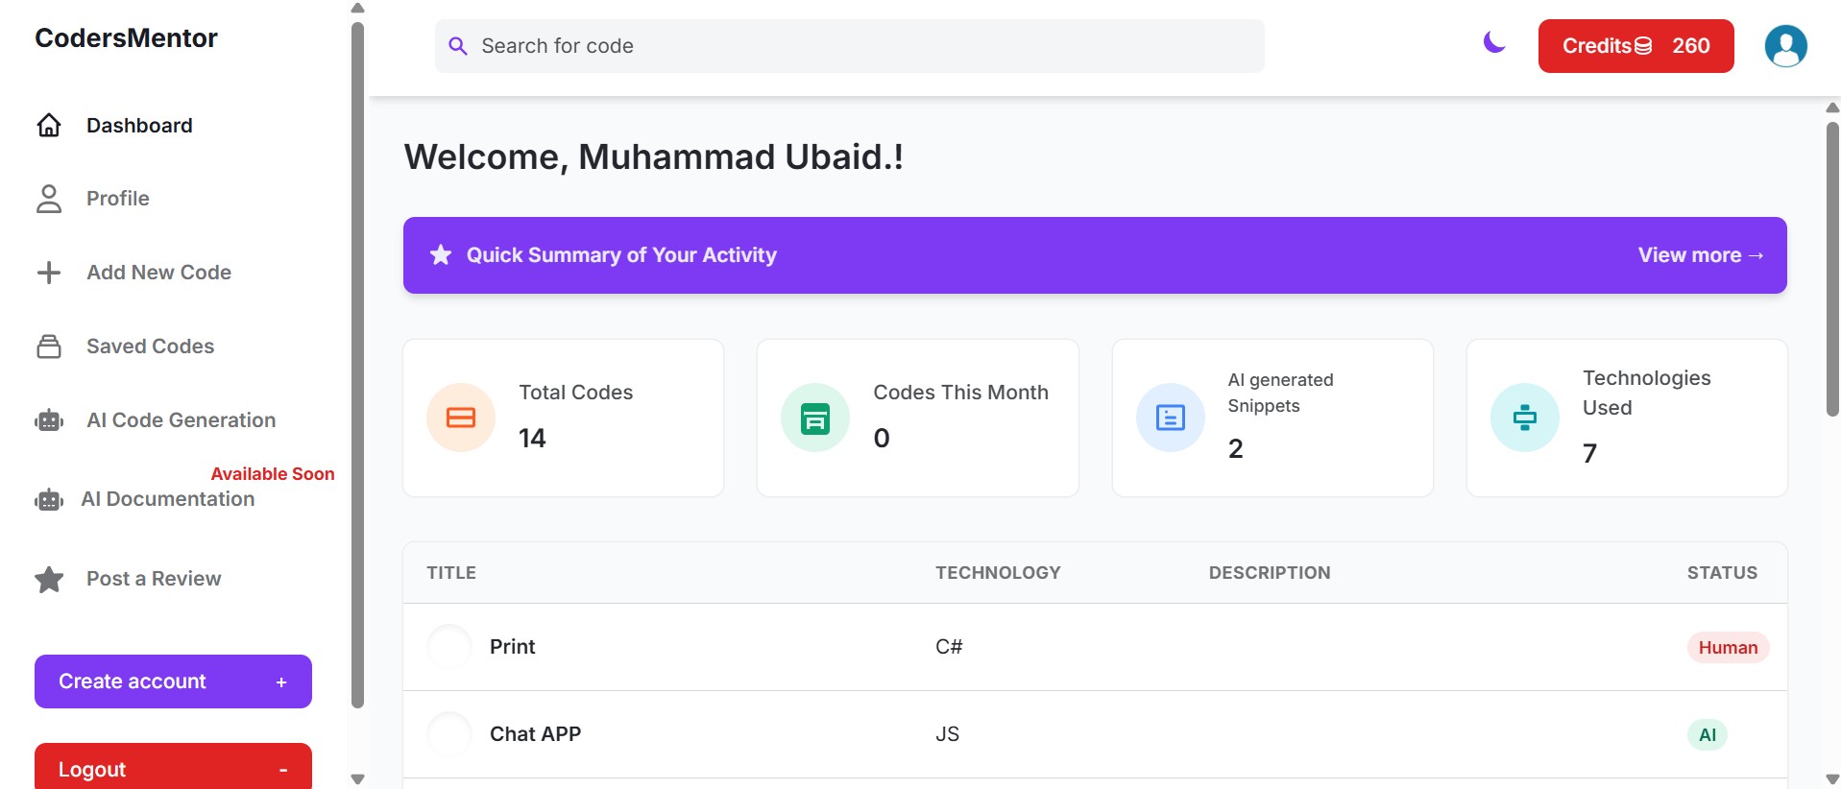Image resolution: width=1841 pixels, height=789 pixels.
Task: Open the user avatar profile icon
Action: click(1785, 46)
